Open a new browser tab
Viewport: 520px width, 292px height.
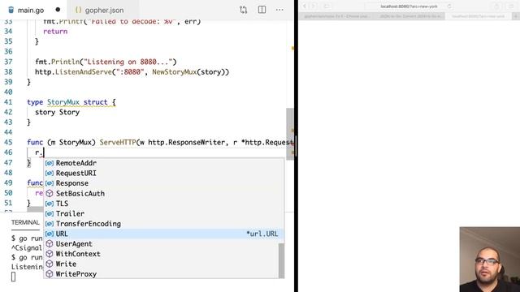(516, 16)
